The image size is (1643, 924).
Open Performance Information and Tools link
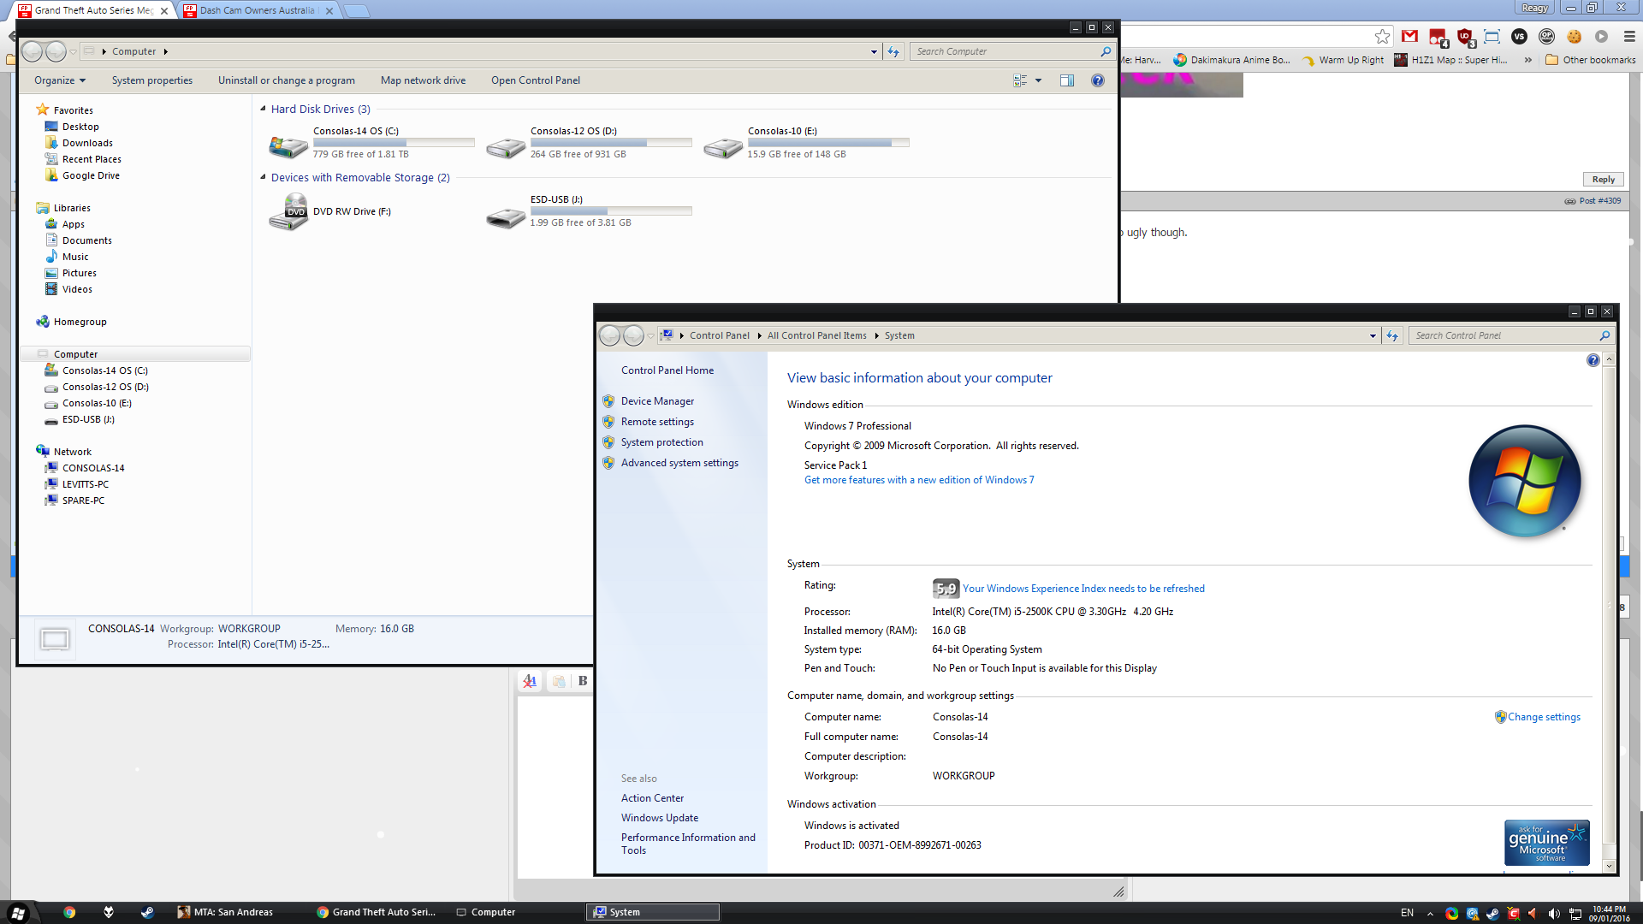pyautogui.click(x=688, y=844)
